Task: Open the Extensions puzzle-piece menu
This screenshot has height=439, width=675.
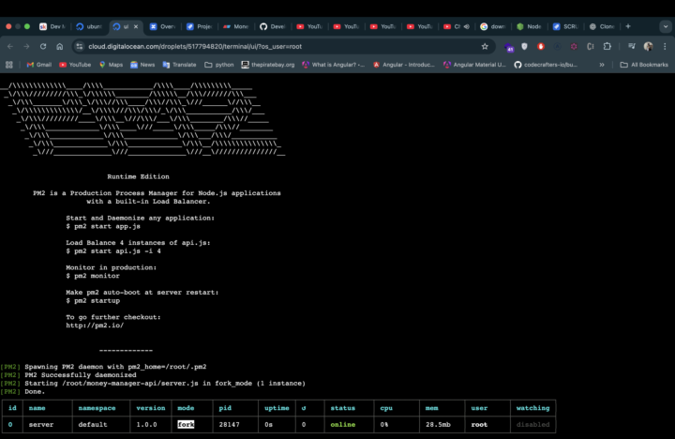Action: point(607,47)
